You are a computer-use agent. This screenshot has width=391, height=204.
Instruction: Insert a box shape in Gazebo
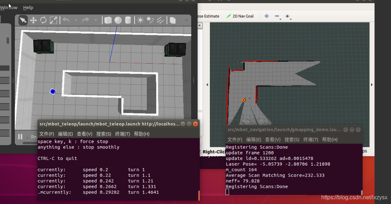pyautogui.click(x=108, y=20)
